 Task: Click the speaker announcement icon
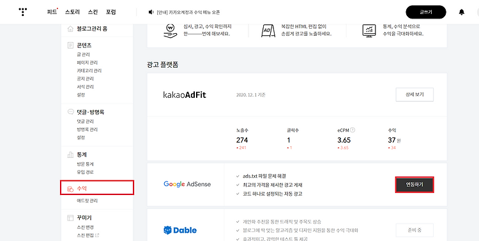click(151, 12)
